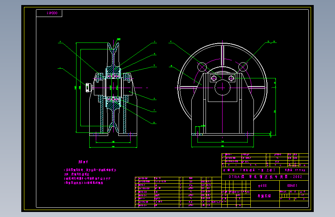Click the hatched pulley hub in section view

tap(113, 88)
